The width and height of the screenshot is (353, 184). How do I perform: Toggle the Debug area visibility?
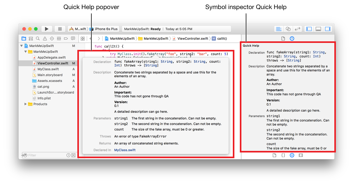click(318, 29)
